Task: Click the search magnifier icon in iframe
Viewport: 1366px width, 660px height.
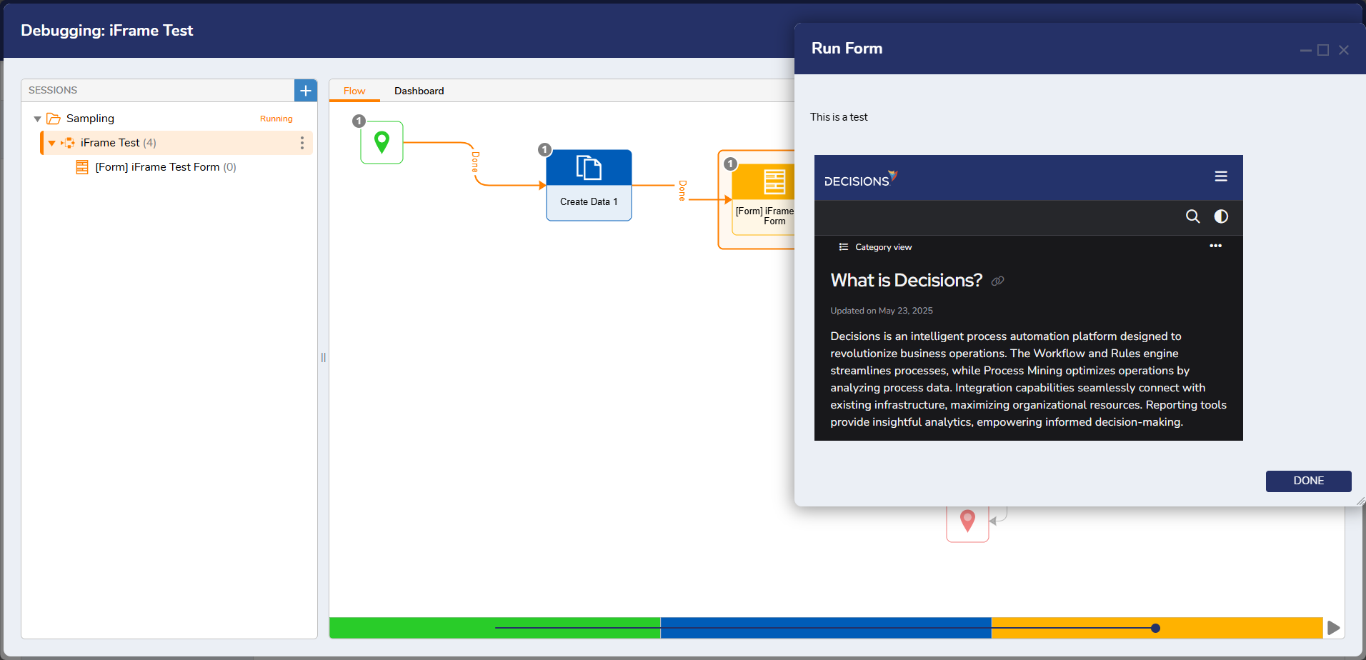Action: [x=1192, y=216]
